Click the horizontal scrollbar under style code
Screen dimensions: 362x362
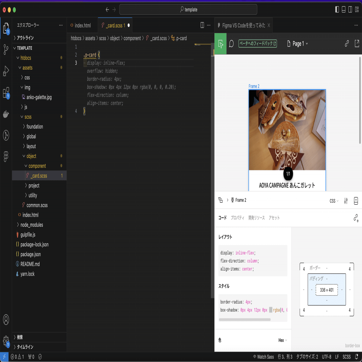(244, 319)
